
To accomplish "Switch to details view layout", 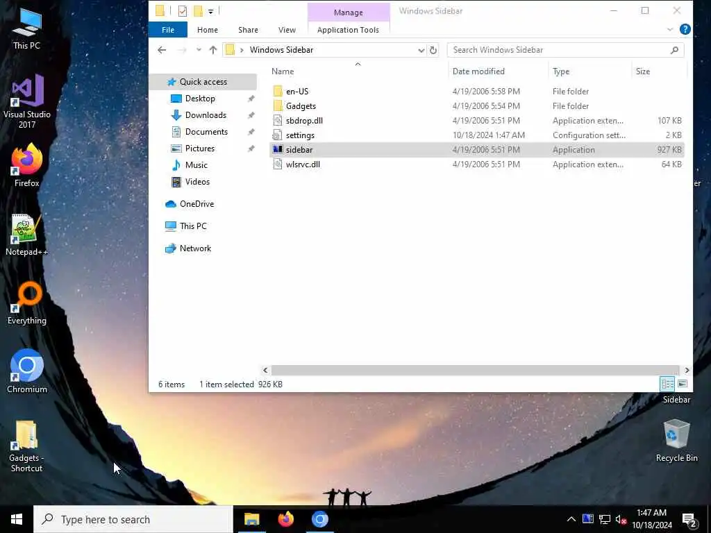I will [x=667, y=384].
